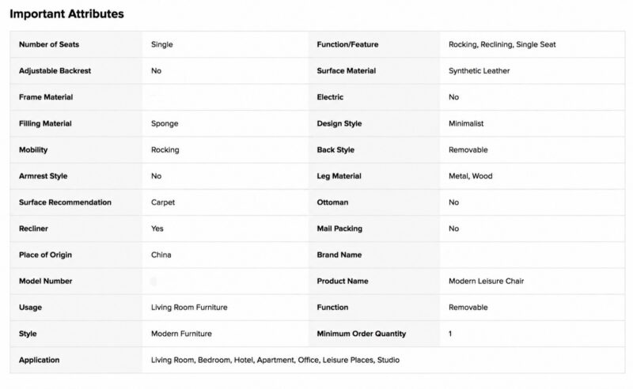
Task: Click the Application row's list of places
Action: (275, 360)
